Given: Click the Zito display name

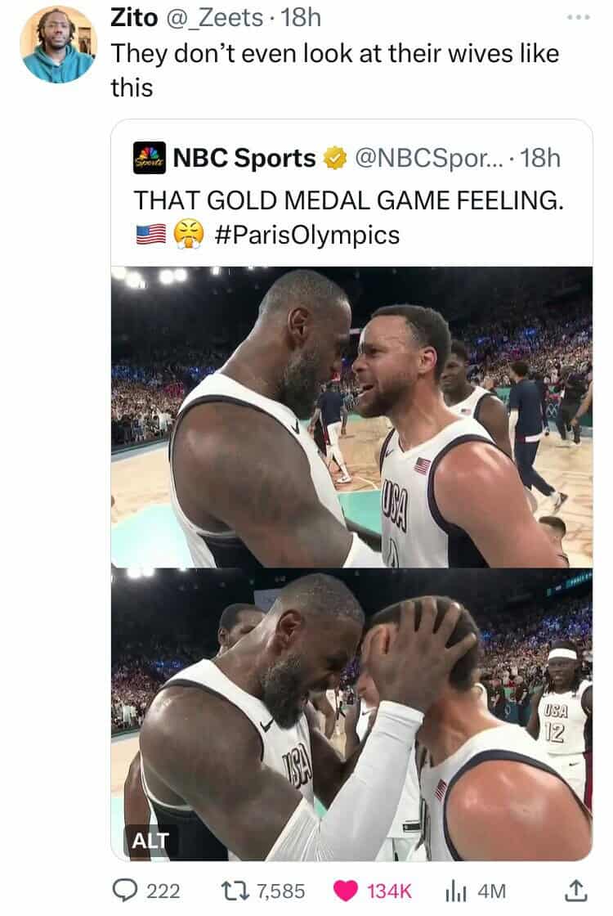Looking at the screenshot, I should coord(134,17).
